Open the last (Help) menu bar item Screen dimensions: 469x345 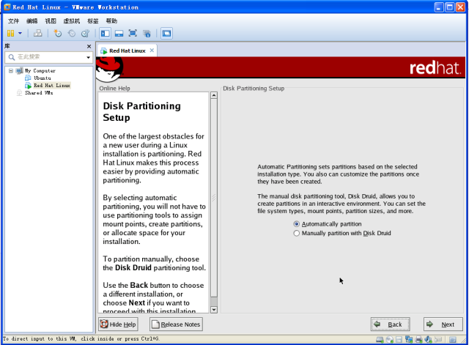pos(111,21)
